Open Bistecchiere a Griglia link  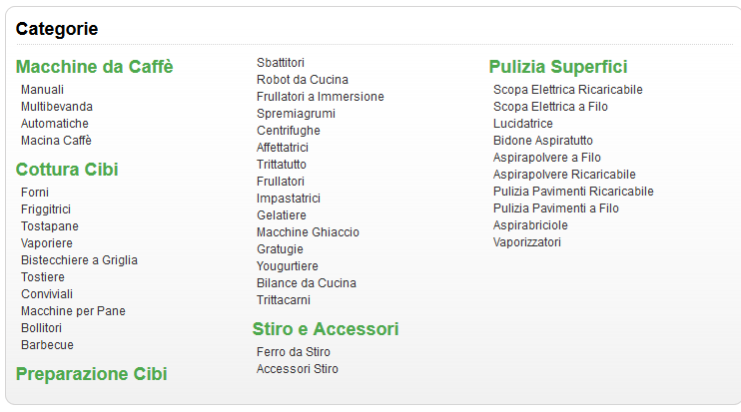tap(79, 260)
